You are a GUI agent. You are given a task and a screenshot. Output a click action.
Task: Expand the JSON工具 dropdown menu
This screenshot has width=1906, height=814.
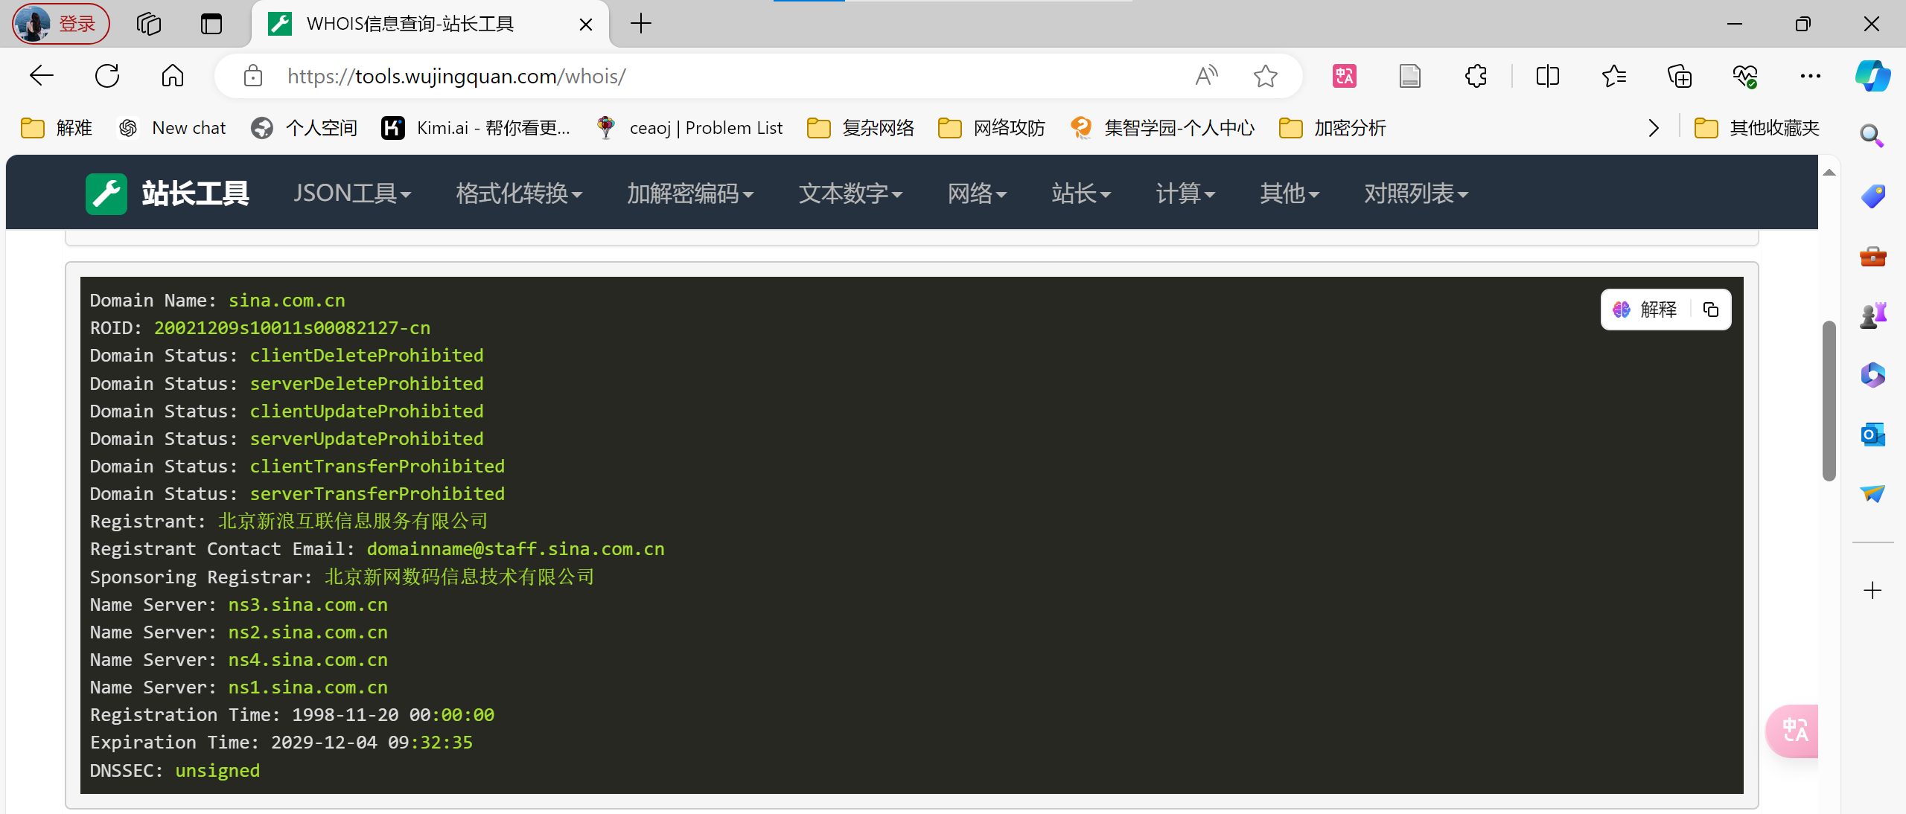351,193
